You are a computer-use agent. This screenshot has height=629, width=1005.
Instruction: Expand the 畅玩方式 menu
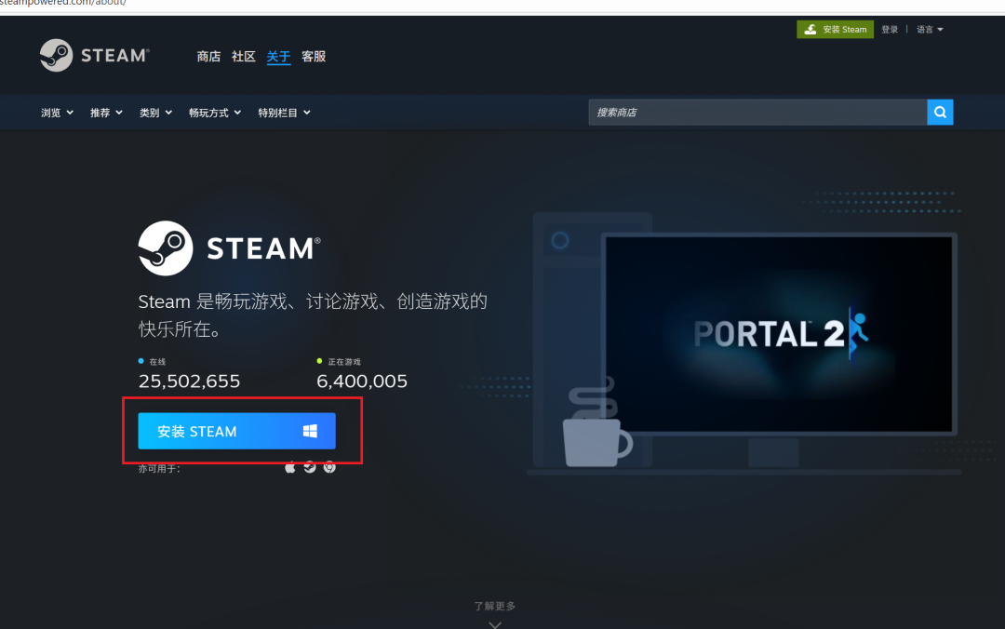pos(215,113)
